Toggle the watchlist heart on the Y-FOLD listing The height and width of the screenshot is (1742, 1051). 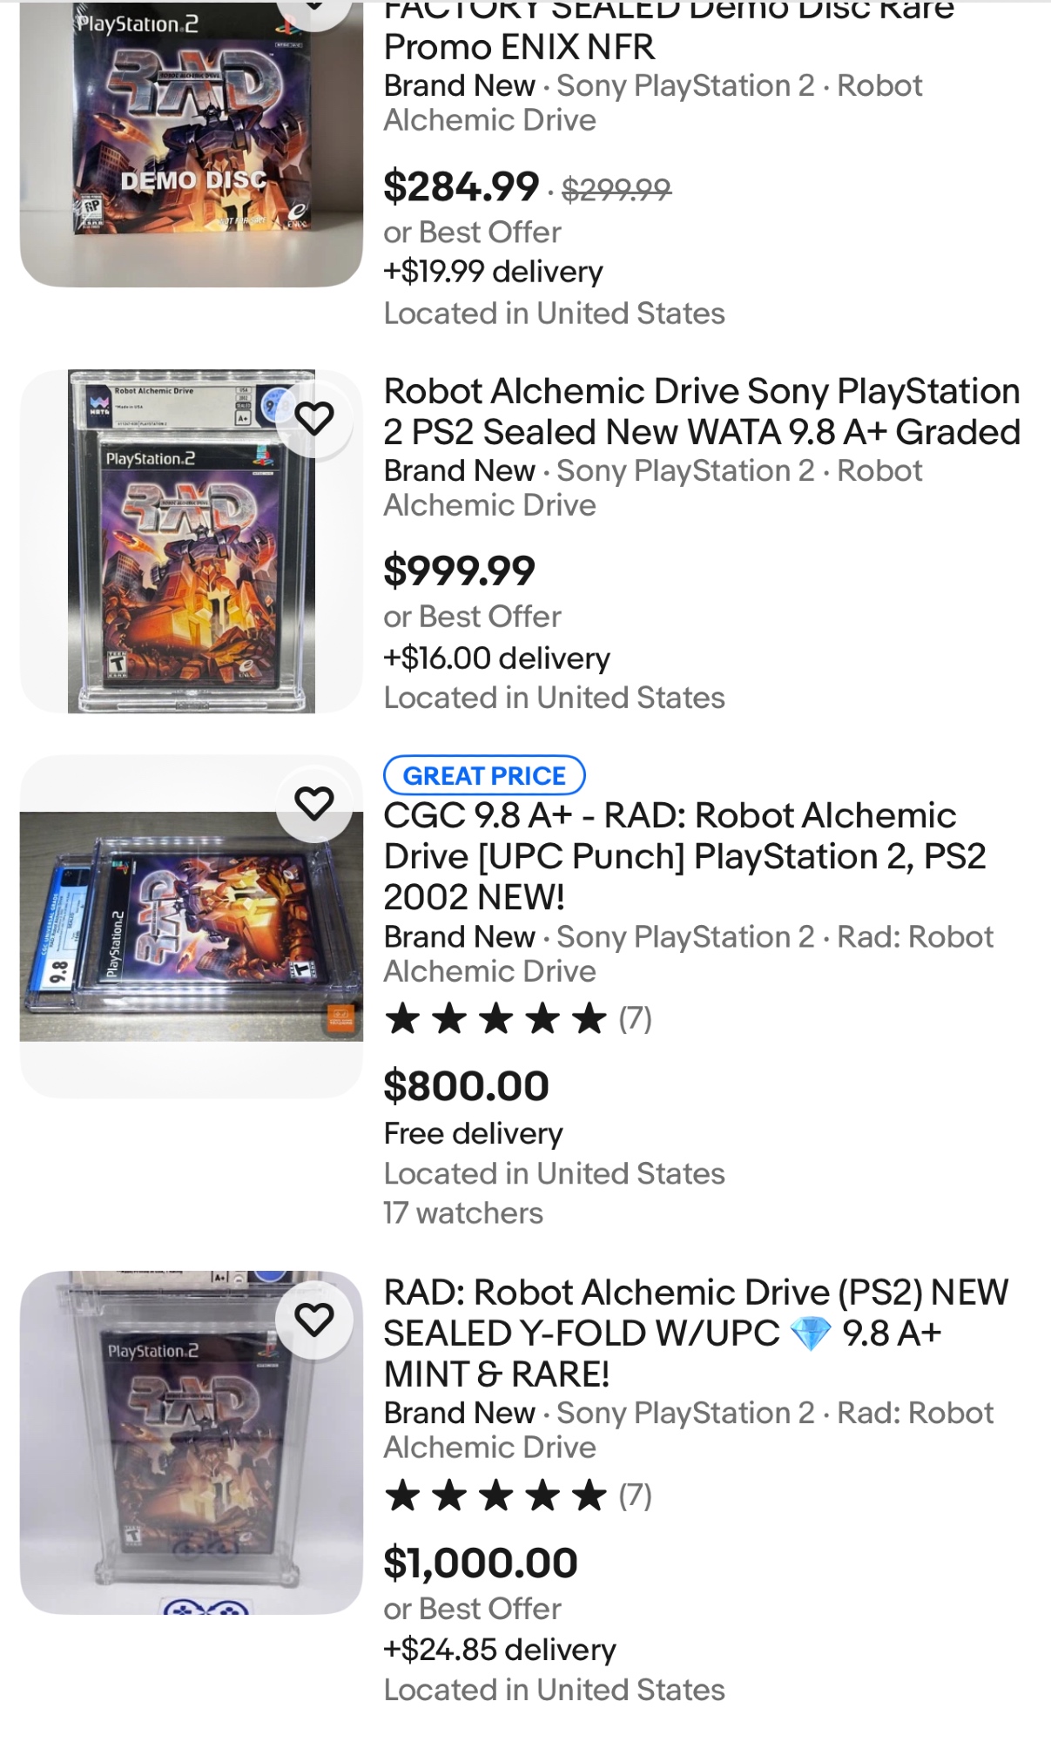(x=314, y=1320)
